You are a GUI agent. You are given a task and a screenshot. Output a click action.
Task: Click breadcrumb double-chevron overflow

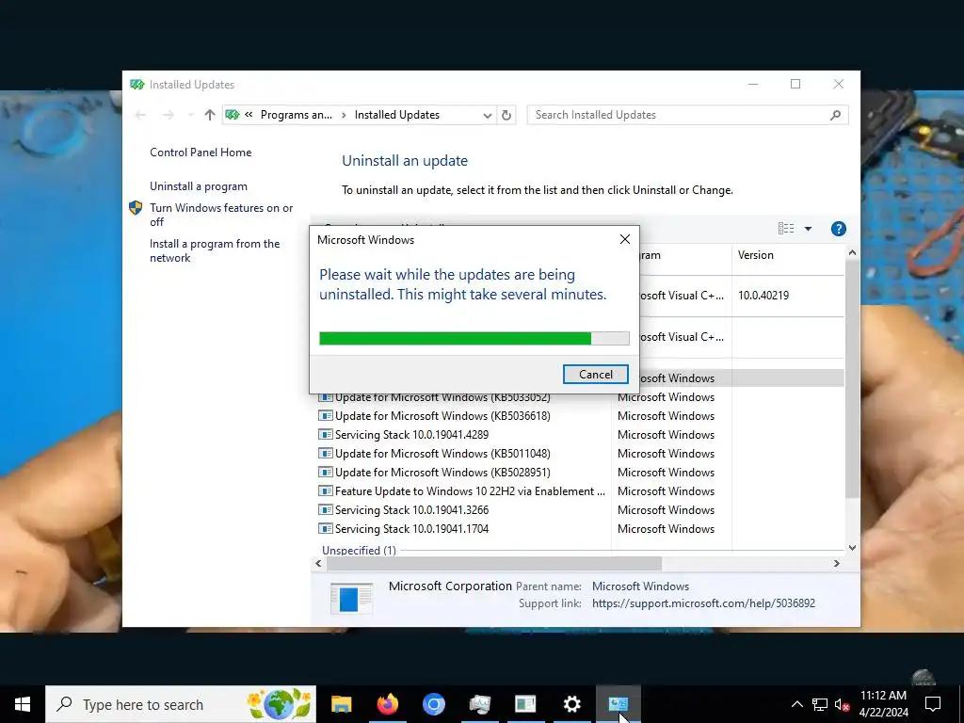(x=249, y=115)
